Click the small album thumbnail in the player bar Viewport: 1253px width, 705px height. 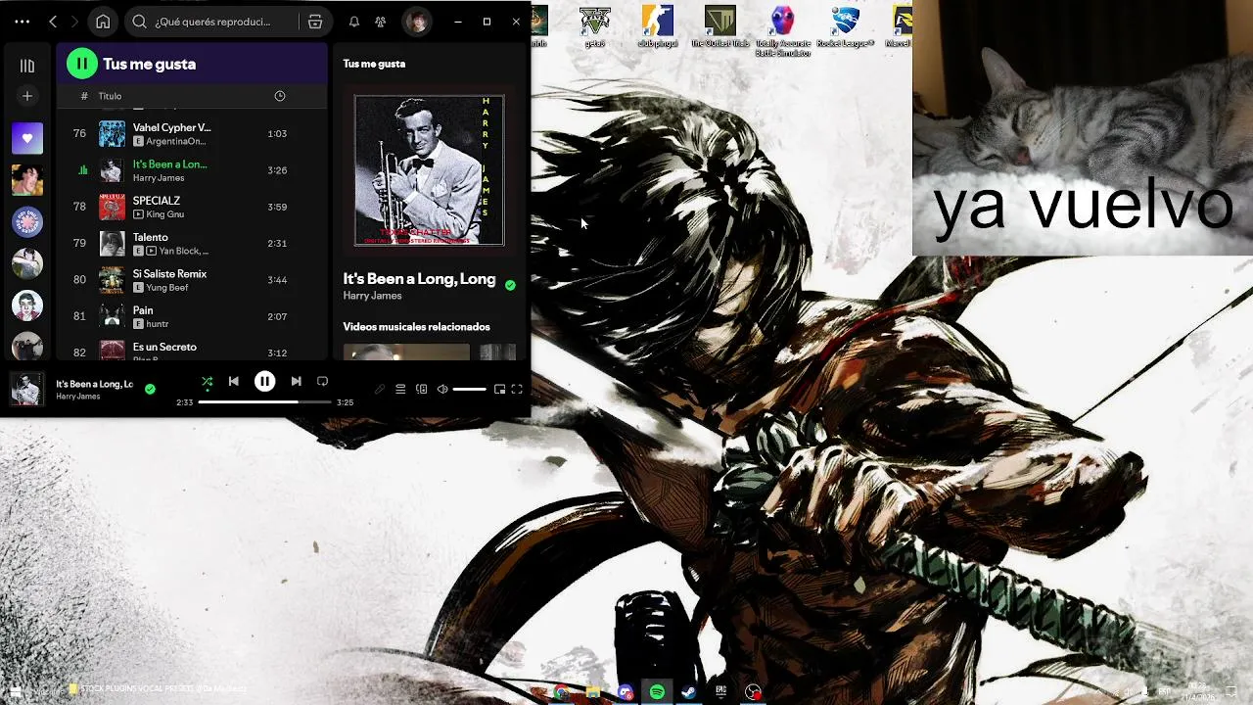(x=26, y=389)
